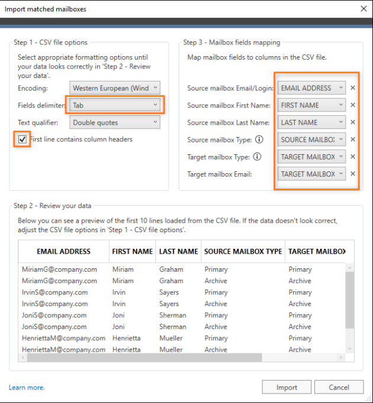Image resolution: width=373 pixels, height=403 pixels.
Task: Click the TARGET MAILBOX column header
Action: [x=317, y=251]
